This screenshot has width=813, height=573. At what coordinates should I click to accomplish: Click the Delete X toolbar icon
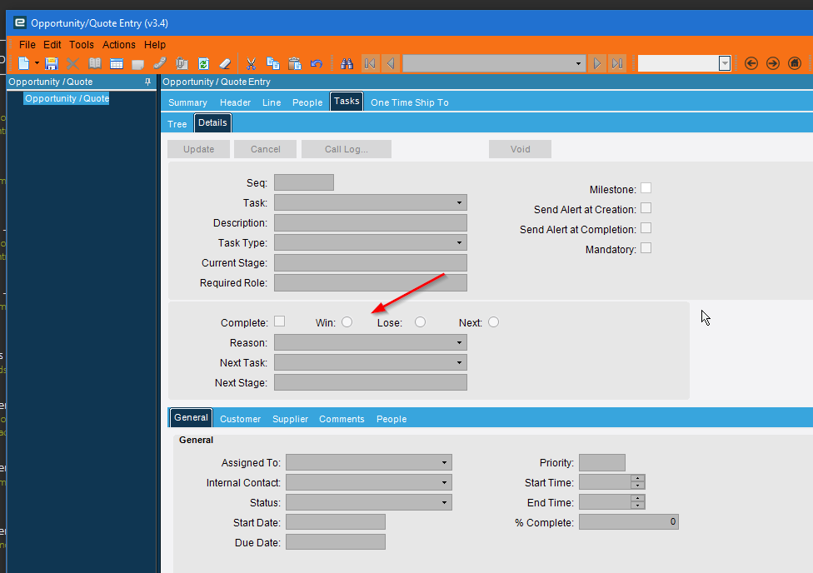(72, 63)
